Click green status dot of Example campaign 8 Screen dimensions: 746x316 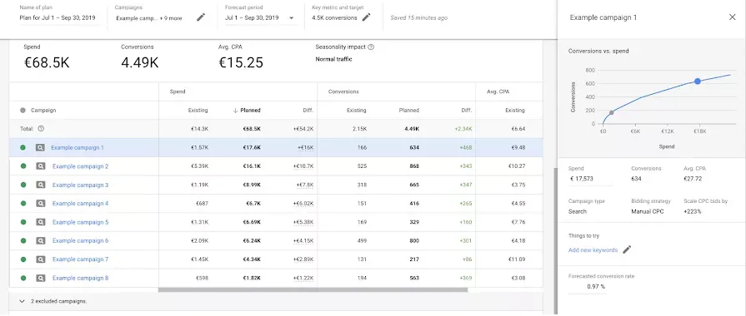23,278
